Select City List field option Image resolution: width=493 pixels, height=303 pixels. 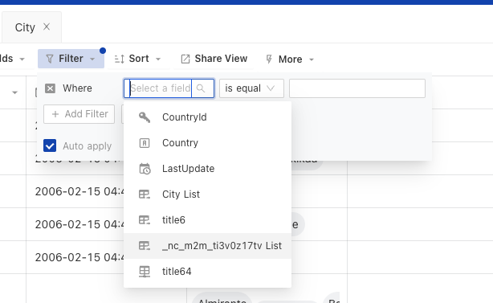pyautogui.click(x=207, y=194)
